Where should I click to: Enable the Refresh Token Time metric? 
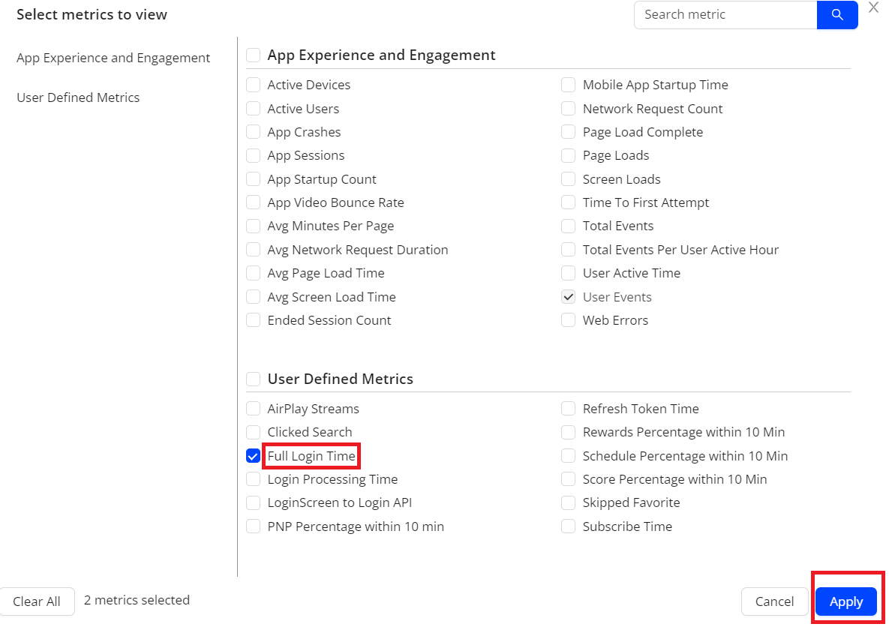569,409
